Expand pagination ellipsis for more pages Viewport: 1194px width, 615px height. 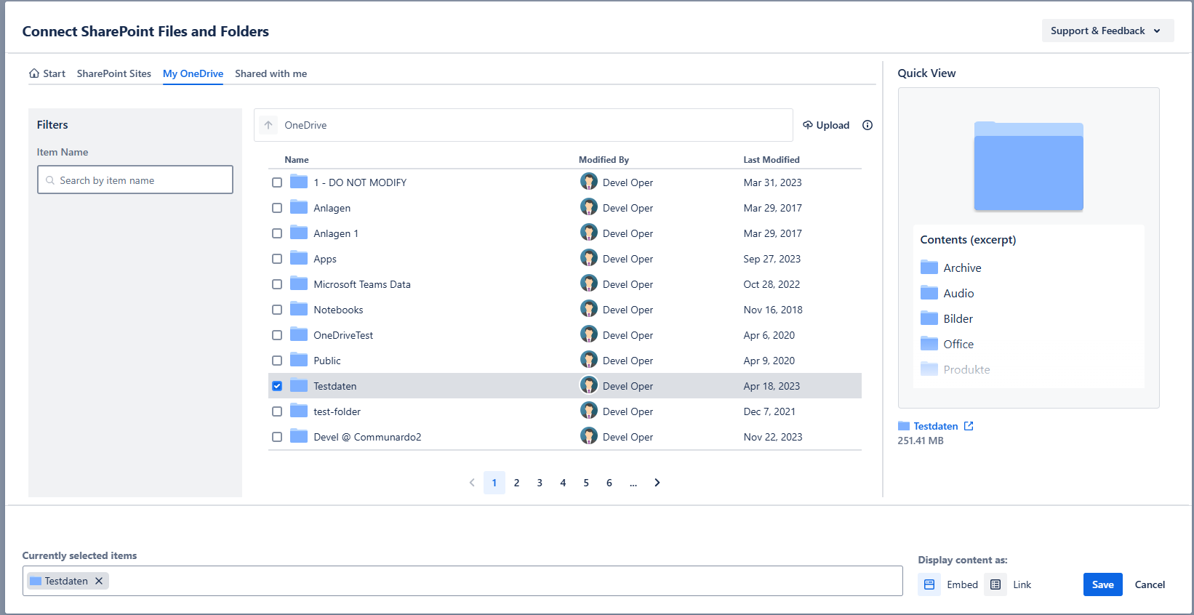tap(633, 483)
